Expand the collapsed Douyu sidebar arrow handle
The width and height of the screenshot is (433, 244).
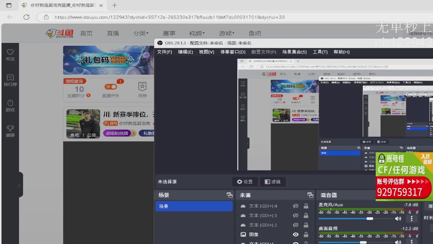[x=19, y=185]
